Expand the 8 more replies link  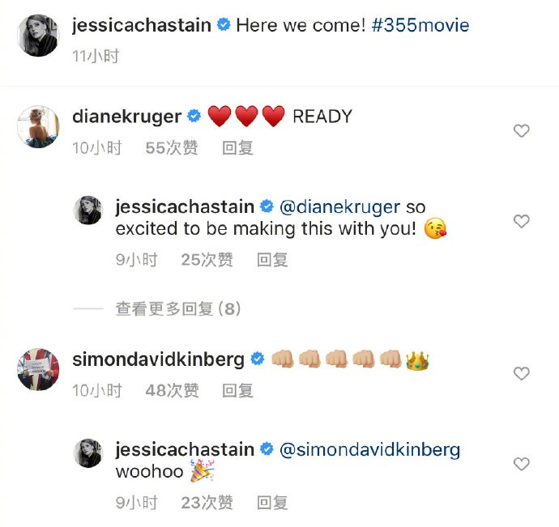tap(178, 308)
